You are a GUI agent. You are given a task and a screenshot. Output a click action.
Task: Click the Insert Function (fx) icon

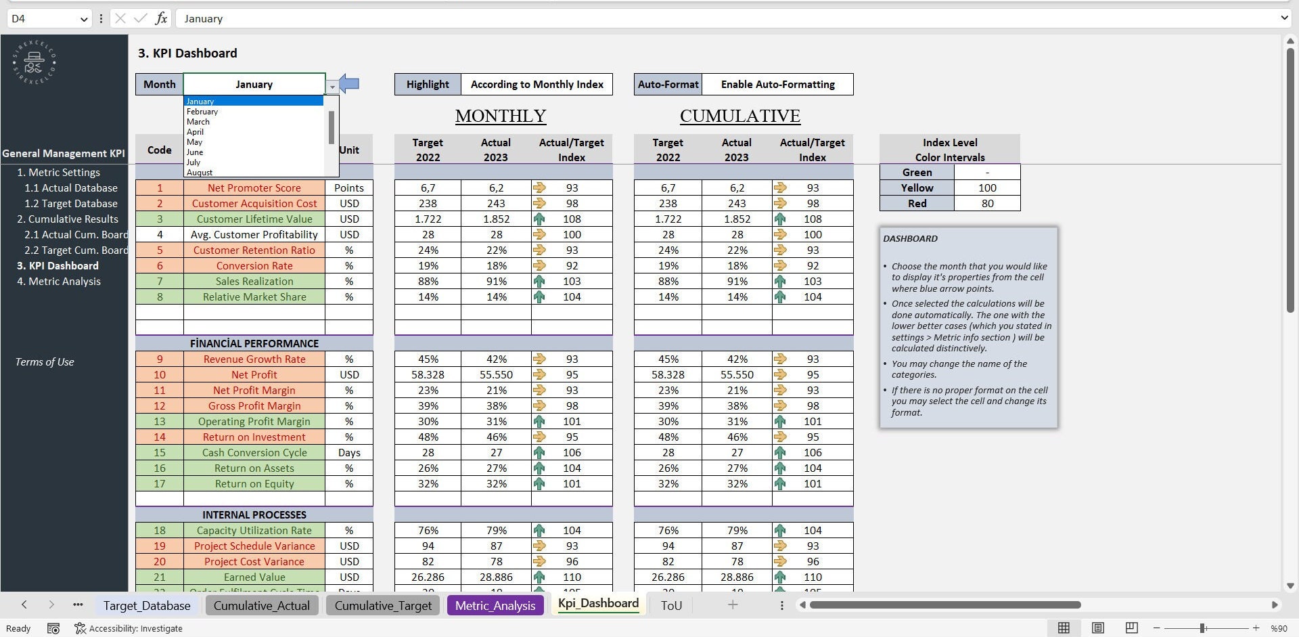161,18
